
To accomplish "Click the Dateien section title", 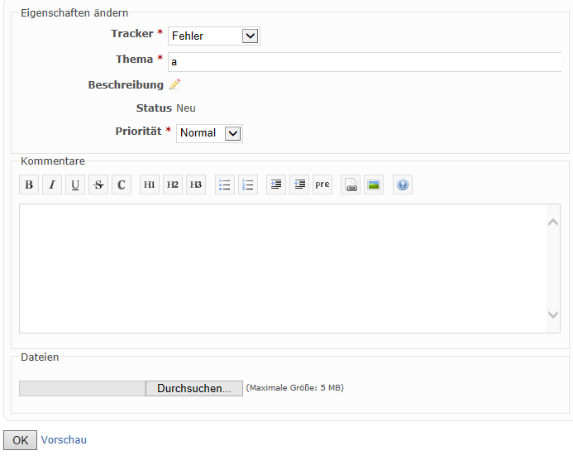I will (40, 357).
